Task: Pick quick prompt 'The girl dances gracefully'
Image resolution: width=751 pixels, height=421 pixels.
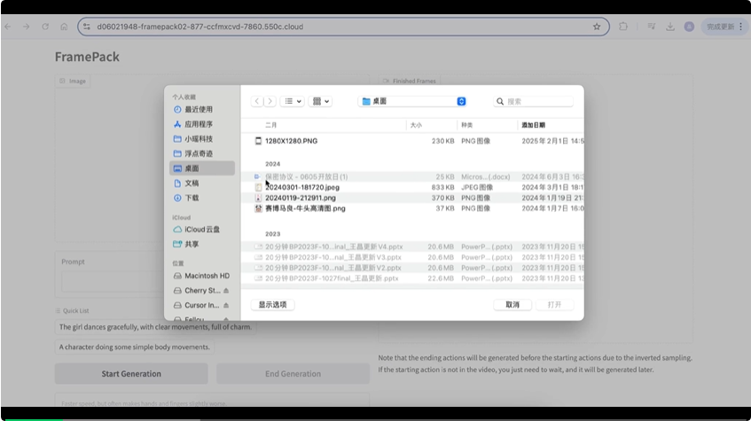Action: 155,327
